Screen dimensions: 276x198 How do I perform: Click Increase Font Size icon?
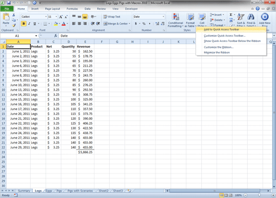(61, 17)
